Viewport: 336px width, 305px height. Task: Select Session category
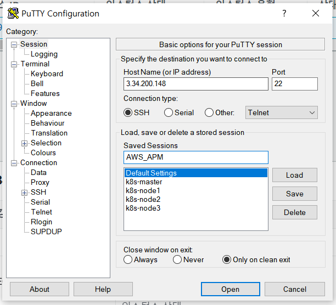coord(33,44)
